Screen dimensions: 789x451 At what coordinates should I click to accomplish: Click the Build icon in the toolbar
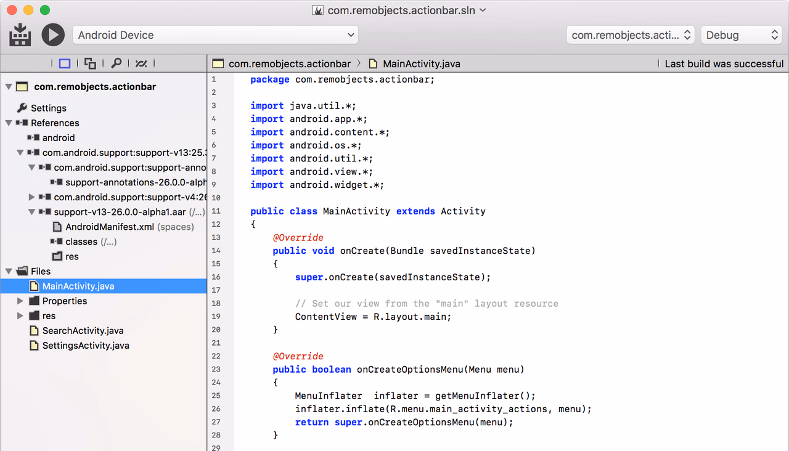pyautogui.click(x=20, y=35)
